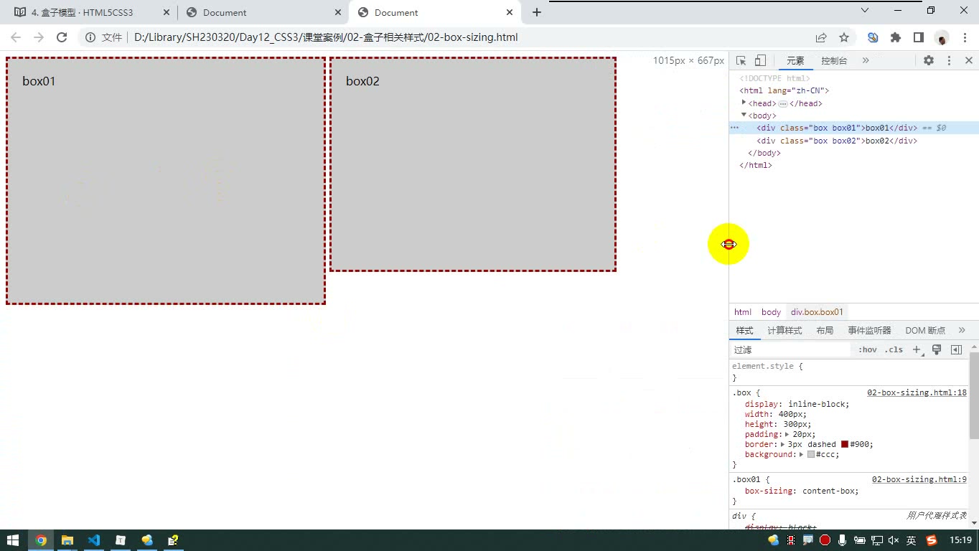Toggle the device toolbar icon
The image size is (979, 551).
coord(761,61)
